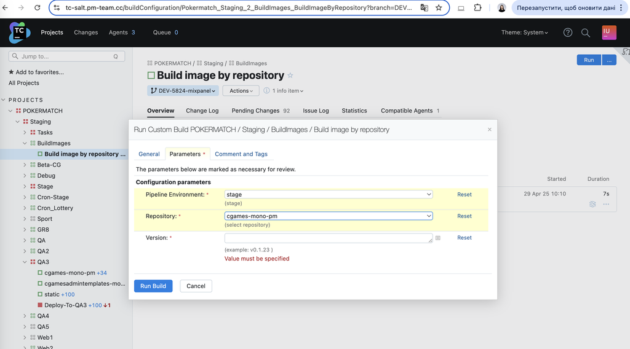Collapse the QA3 tree node
Viewport: 630px width, 349px height.
tap(25, 262)
